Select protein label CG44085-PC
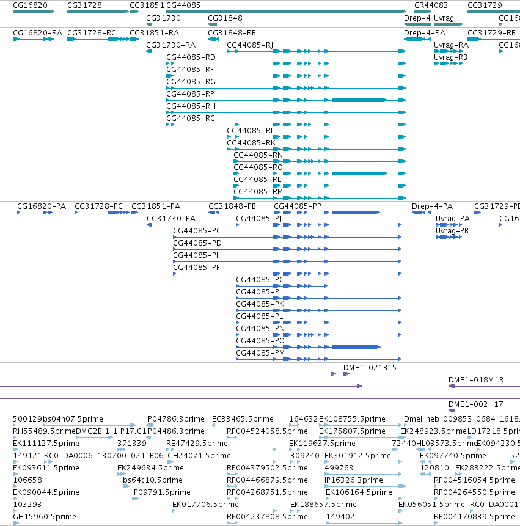Image resolution: width=520 pixels, height=526 pixels. coord(260,280)
